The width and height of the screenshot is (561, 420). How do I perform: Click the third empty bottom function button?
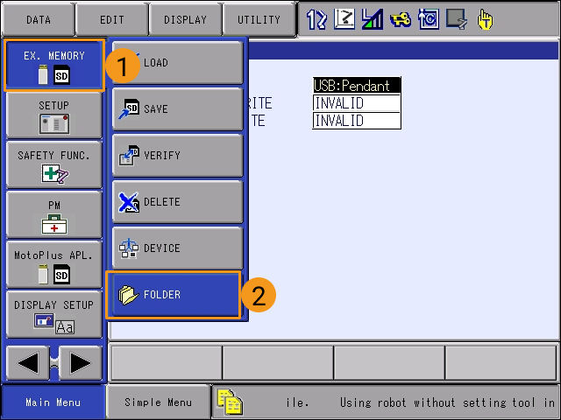[x=389, y=363]
